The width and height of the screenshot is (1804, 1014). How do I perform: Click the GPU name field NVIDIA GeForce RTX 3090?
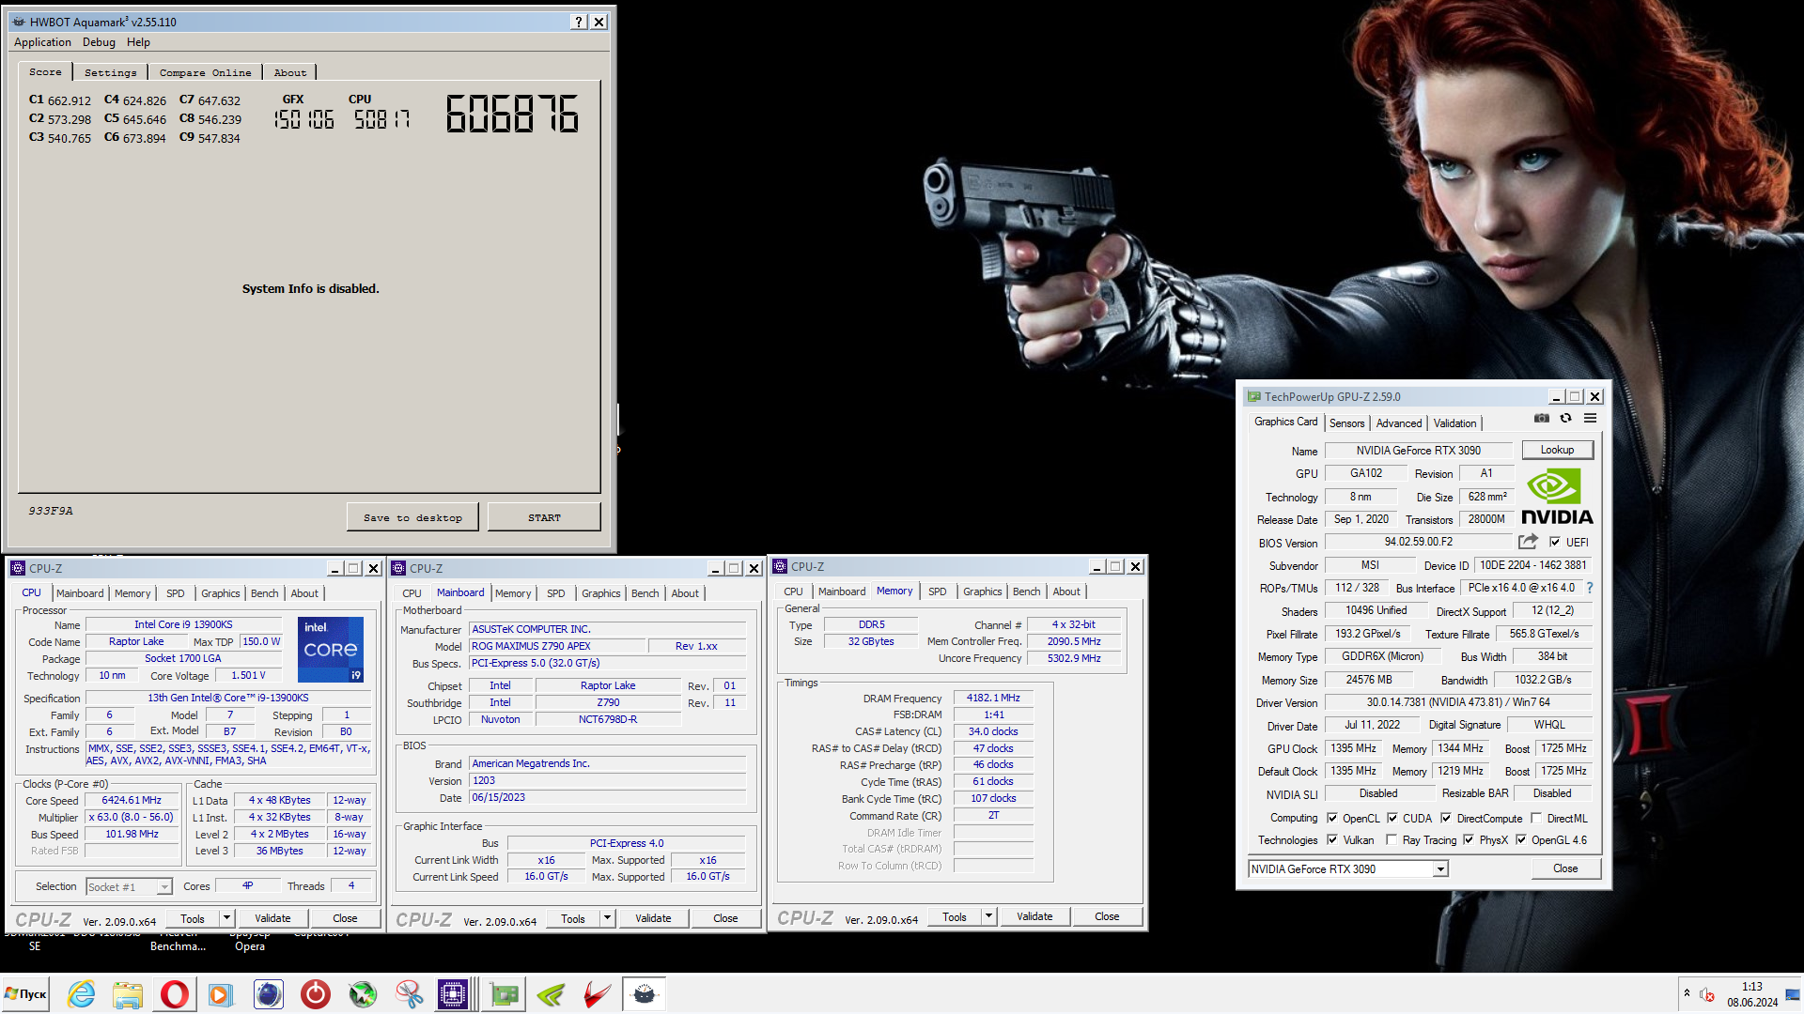(x=1419, y=451)
